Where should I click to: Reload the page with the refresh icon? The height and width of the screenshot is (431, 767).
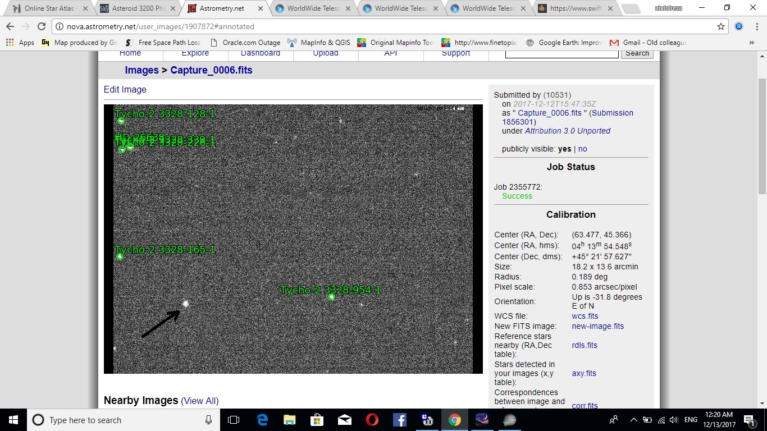pos(41,26)
